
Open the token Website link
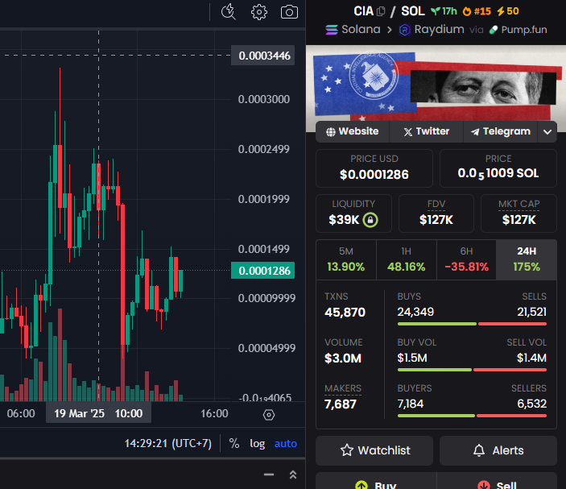[353, 132]
